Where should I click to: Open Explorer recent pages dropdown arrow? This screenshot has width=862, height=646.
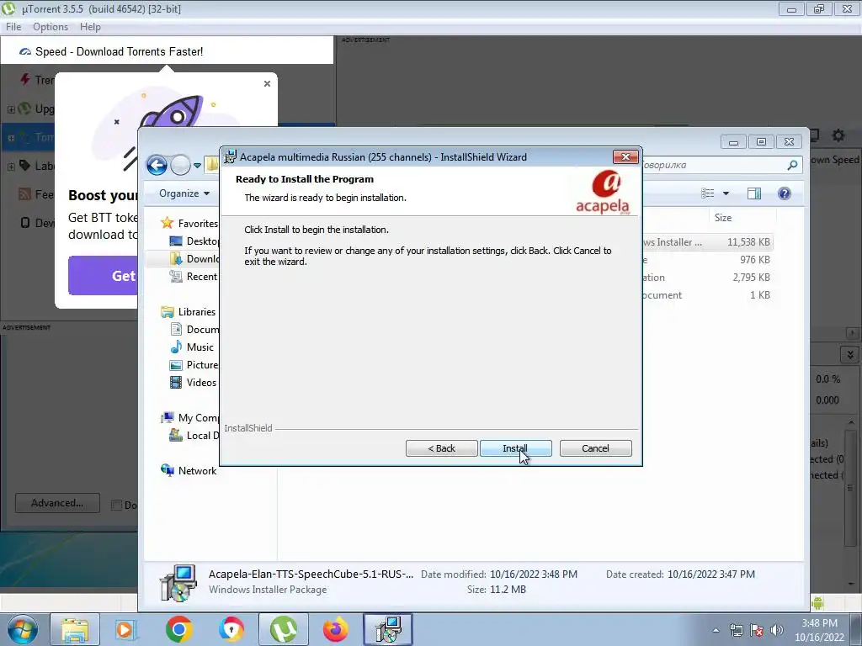(x=197, y=166)
